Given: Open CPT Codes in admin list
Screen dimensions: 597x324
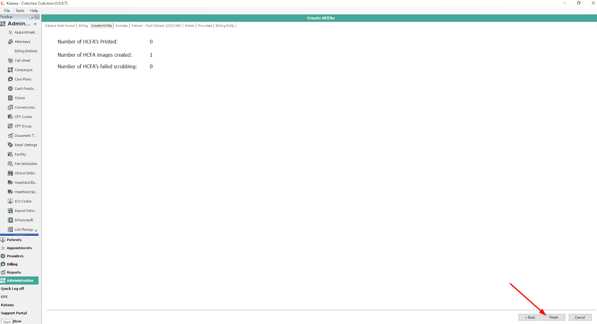Looking at the screenshot, I should coord(23,117).
